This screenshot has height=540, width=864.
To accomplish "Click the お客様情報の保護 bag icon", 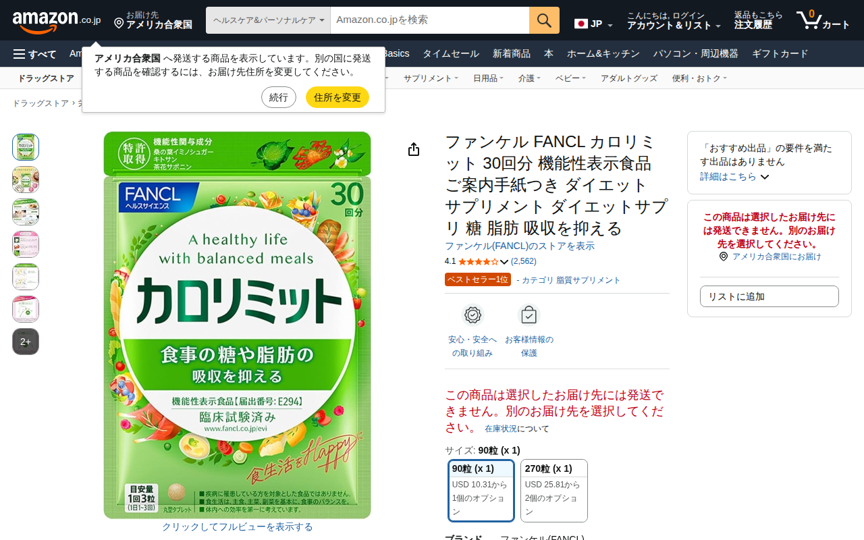I will point(529,315).
